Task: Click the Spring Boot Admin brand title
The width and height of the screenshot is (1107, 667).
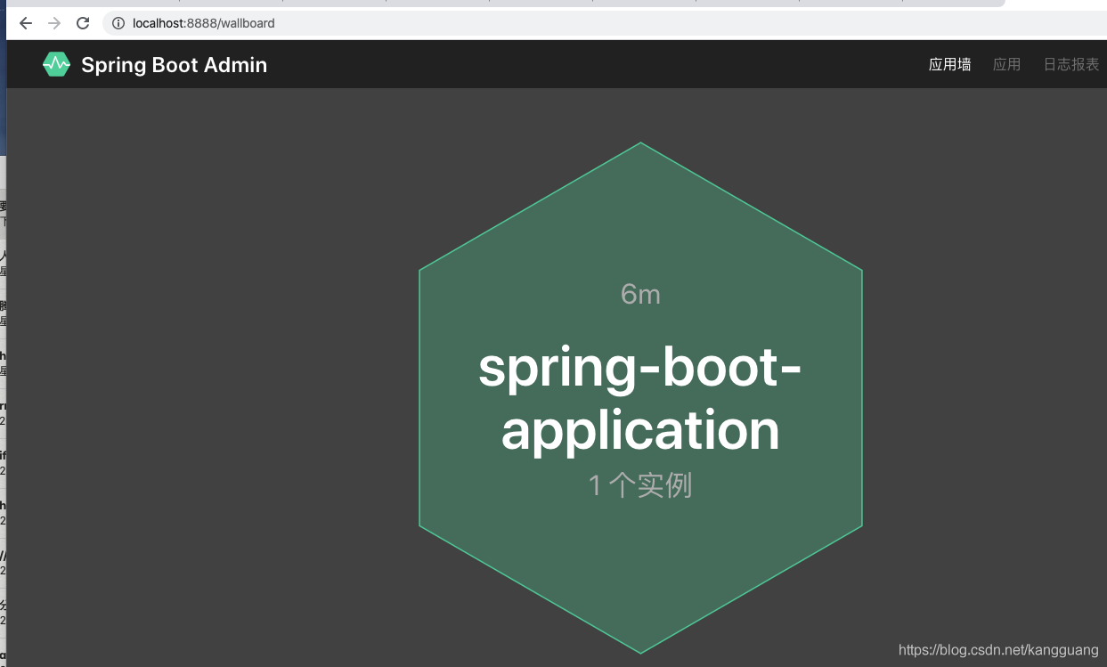Action: [174, 65]
